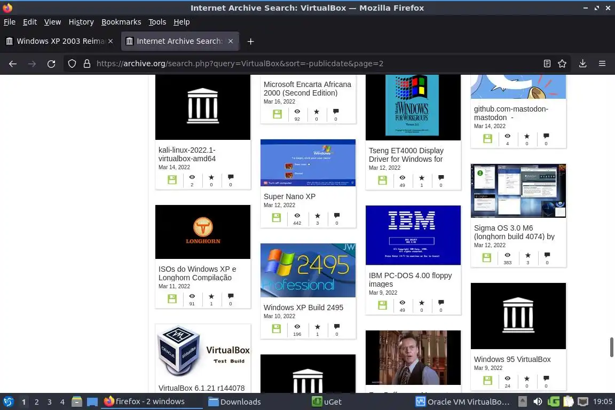615x410 pixels.
Task: Open the Bookmarks menu
Action: [x=121, y=22]
